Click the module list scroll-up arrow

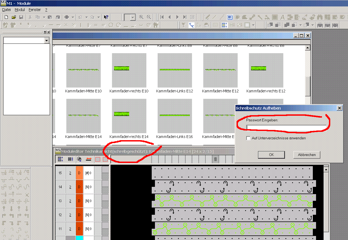click(308, 48)
